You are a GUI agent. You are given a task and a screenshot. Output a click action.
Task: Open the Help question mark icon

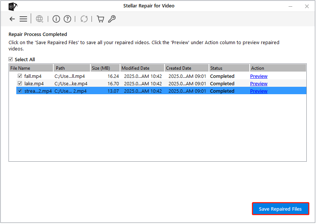pos(67,19)
